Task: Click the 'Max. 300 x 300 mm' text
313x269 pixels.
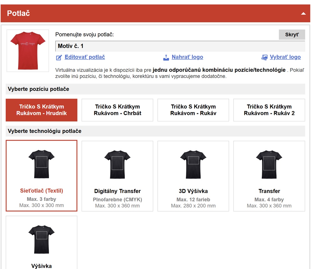Action: coord(42,205)
